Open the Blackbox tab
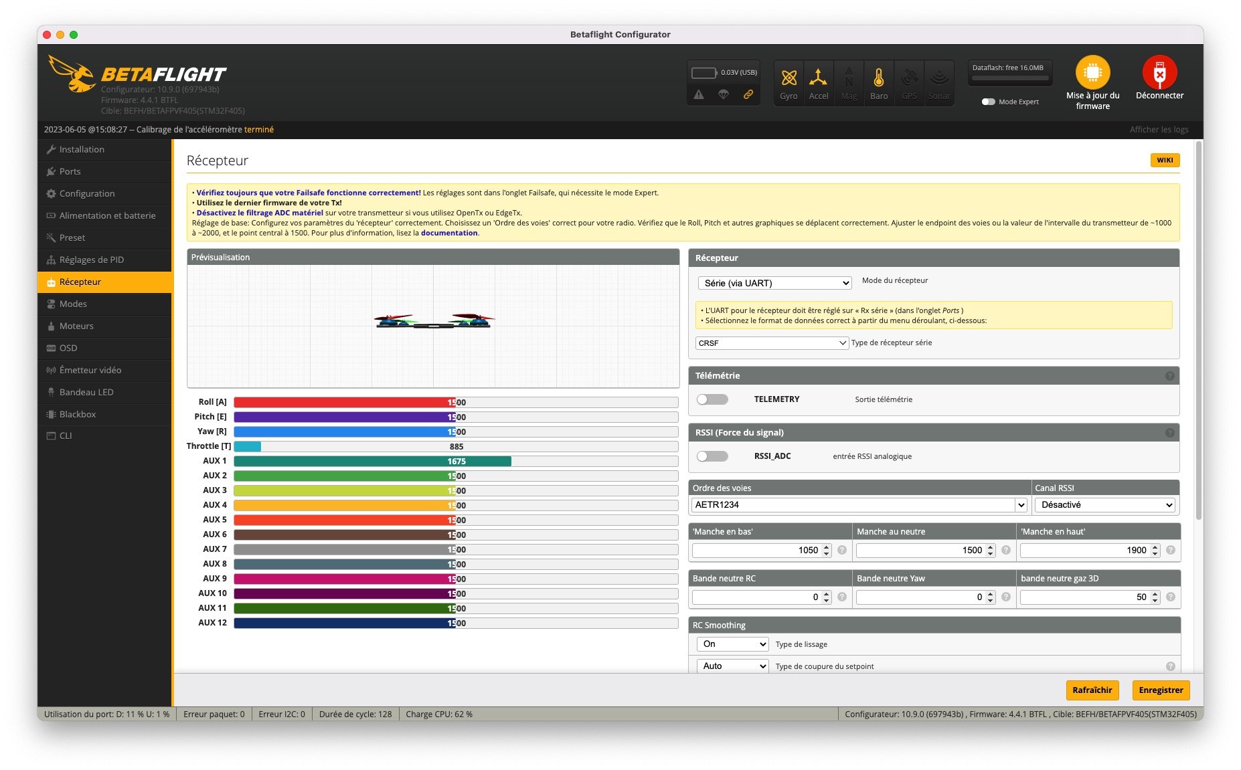Screen dimensions: 1241x770 pyautogui.click(x=104, y=415)
